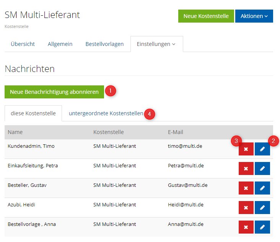
Task: Expand the Einstellungen tab dropdown
Action: pos(156,44)
